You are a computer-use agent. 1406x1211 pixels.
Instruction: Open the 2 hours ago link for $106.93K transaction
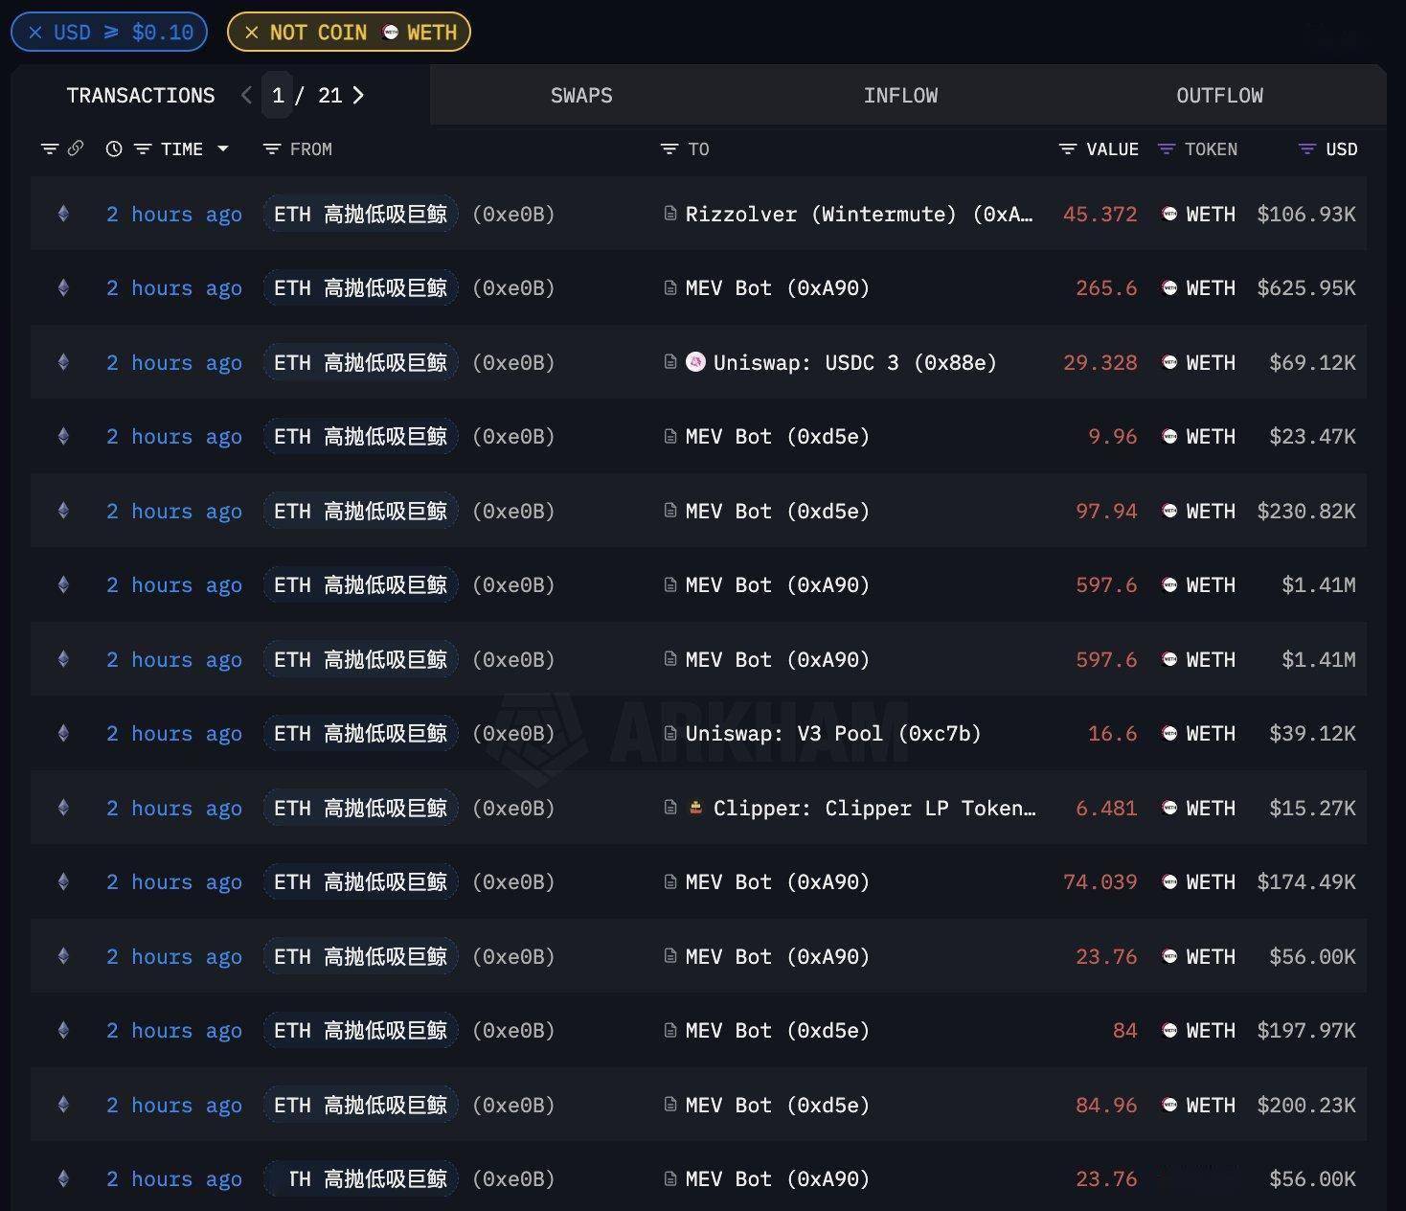pyautogui.click(x=173, y=214)
